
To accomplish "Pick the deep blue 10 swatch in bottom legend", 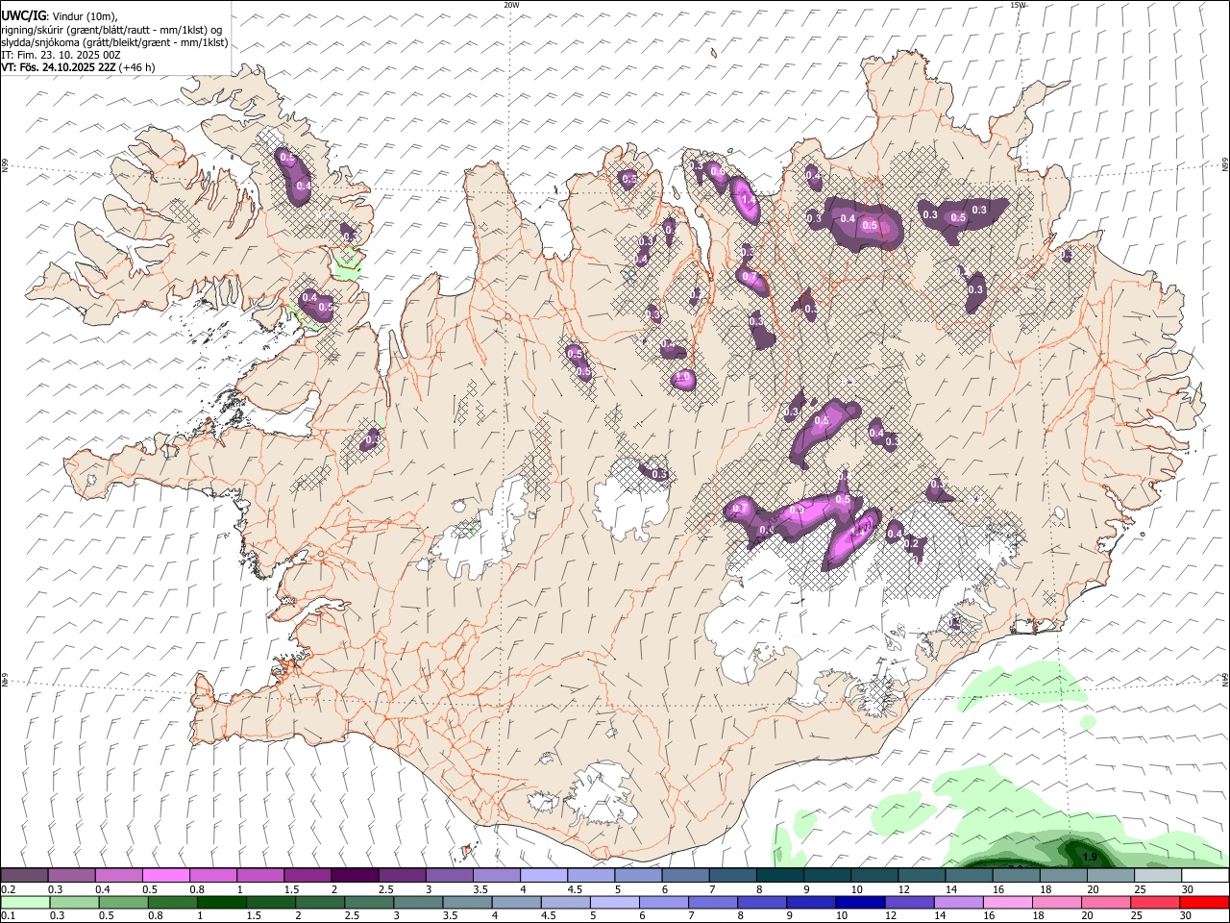I will pyautogui.click(x=860, y=903).
